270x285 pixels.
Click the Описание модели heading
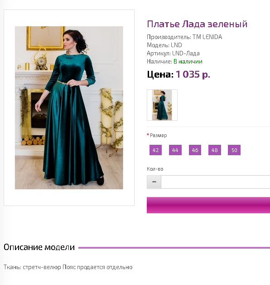39,247
